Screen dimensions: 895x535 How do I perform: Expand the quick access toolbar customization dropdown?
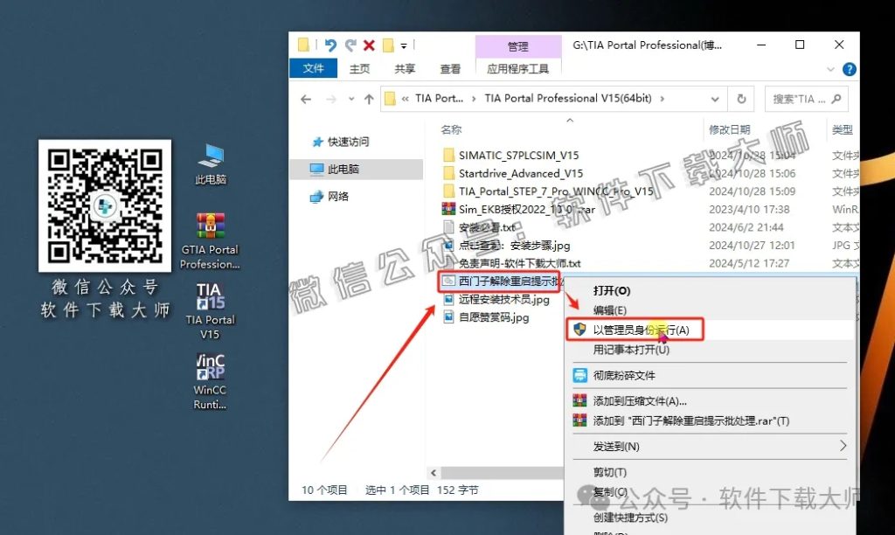pyautogui.click(x=402, y=45)
